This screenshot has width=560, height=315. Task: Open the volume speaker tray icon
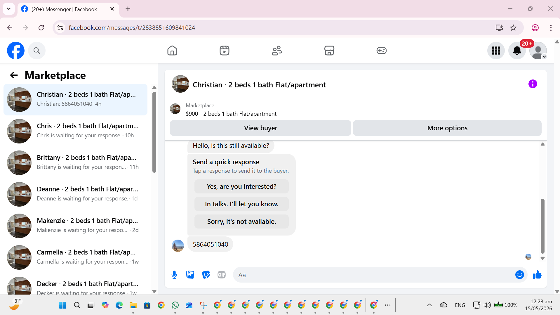point(487,305)
